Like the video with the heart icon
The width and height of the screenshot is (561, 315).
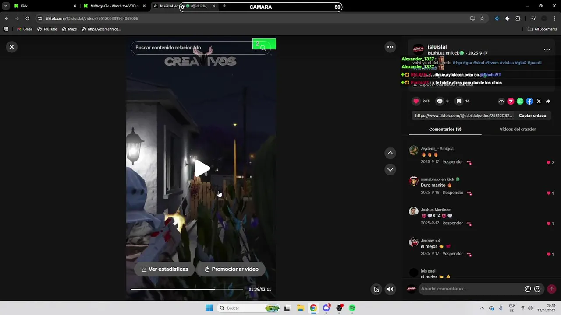416,101
